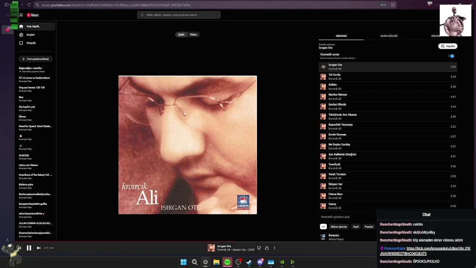Open File Explorer from taskbar
This screenshot has width=476, height=268.
pos(216,262)
